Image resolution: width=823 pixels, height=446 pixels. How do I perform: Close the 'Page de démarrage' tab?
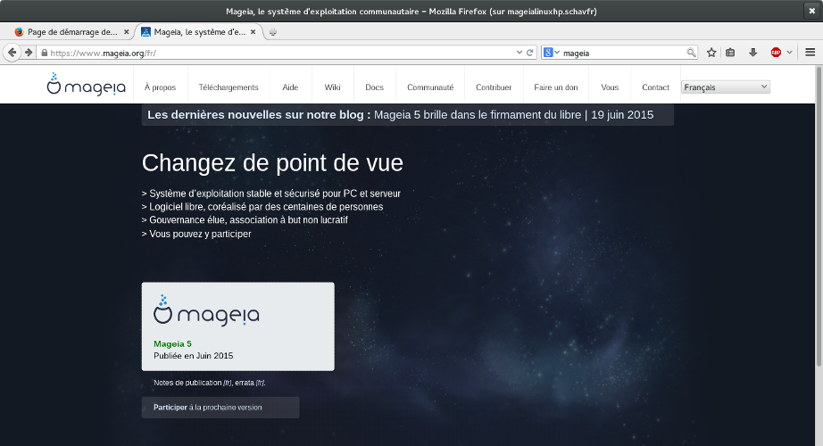[x=126, y=32]
